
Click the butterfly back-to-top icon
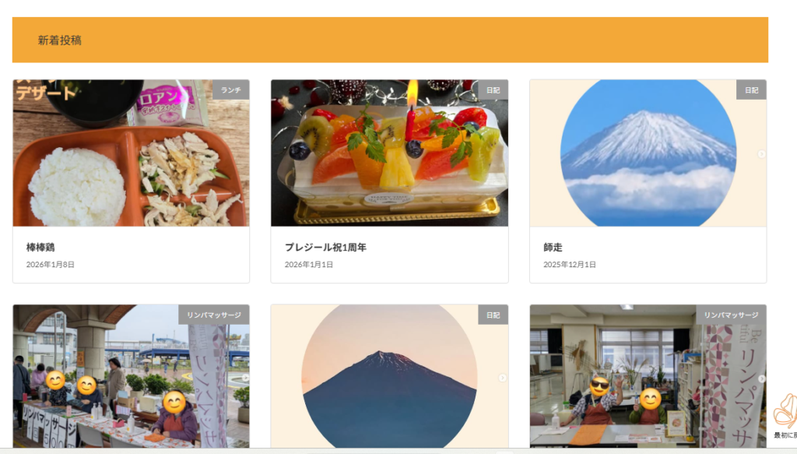[786, 411]
